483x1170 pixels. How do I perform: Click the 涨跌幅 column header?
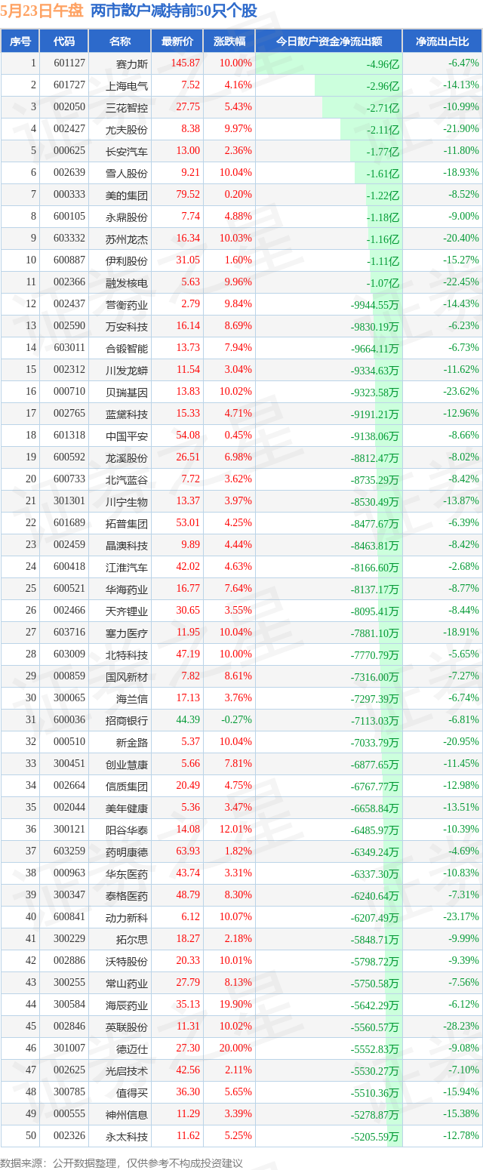229,42
